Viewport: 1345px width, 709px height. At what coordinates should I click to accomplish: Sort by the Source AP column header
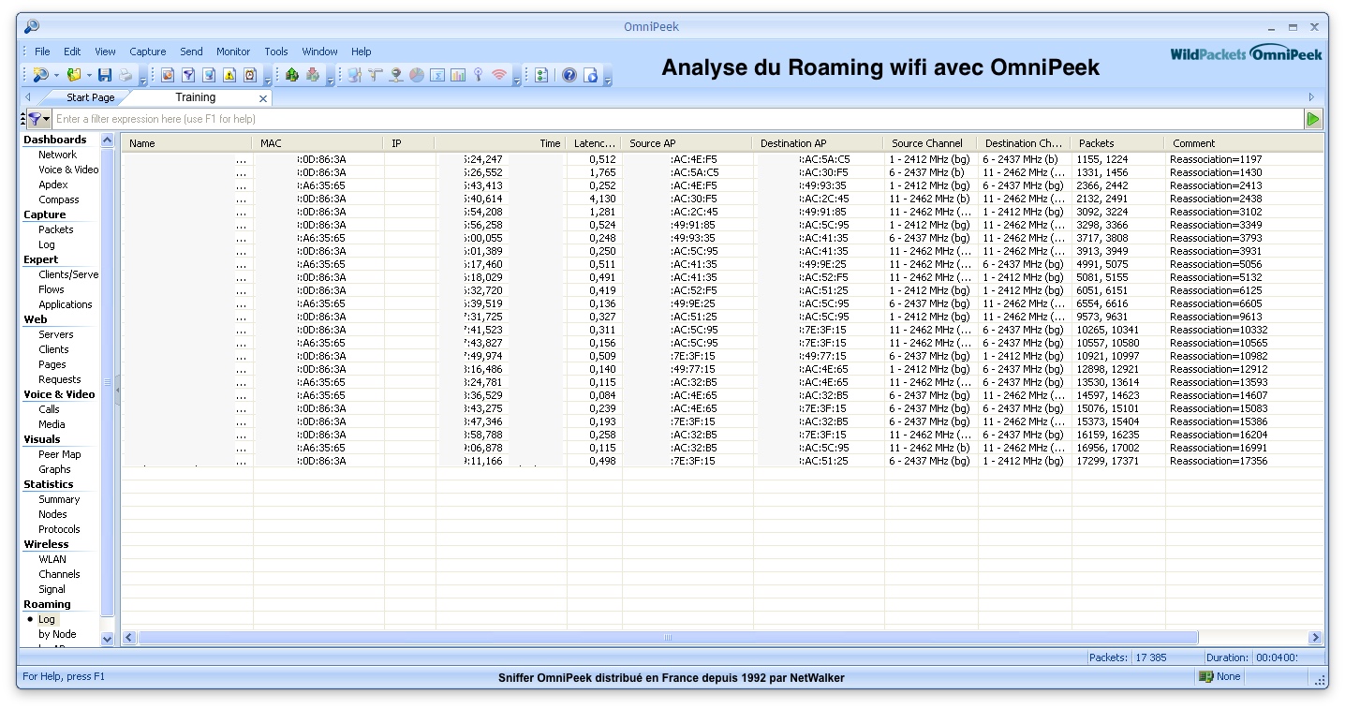[x=687, y=143]
